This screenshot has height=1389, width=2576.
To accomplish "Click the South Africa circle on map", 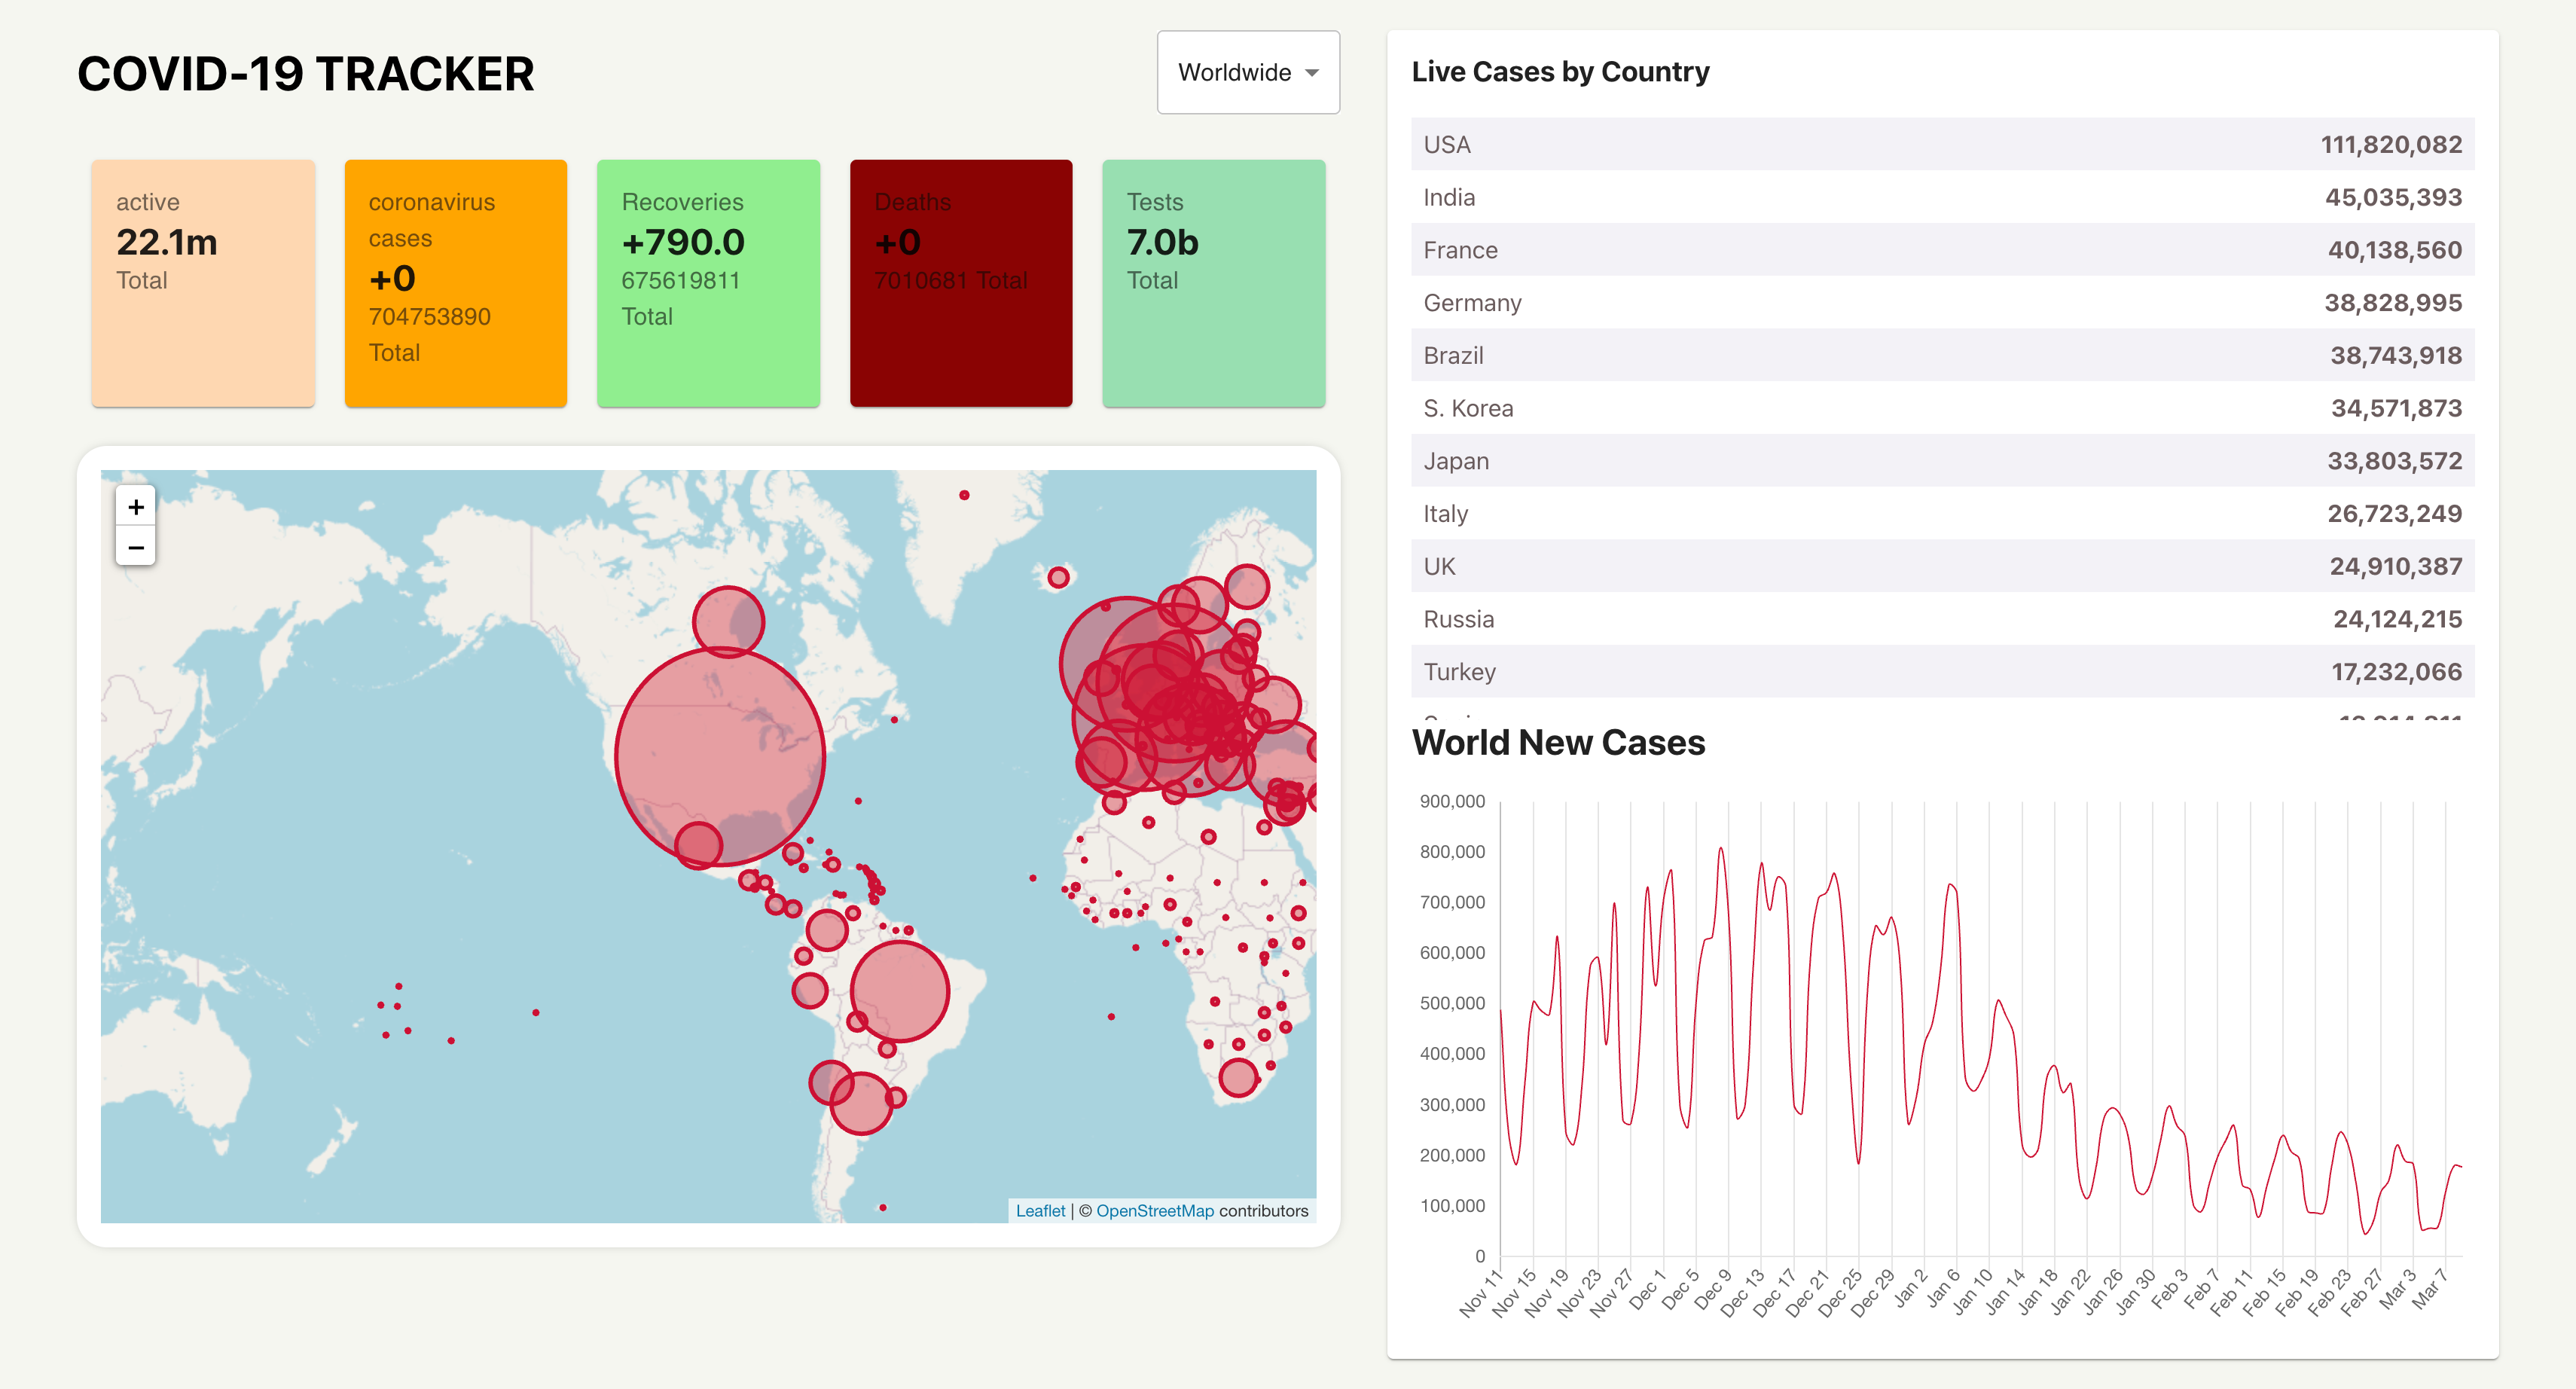I will [x=1238, y=1077].
